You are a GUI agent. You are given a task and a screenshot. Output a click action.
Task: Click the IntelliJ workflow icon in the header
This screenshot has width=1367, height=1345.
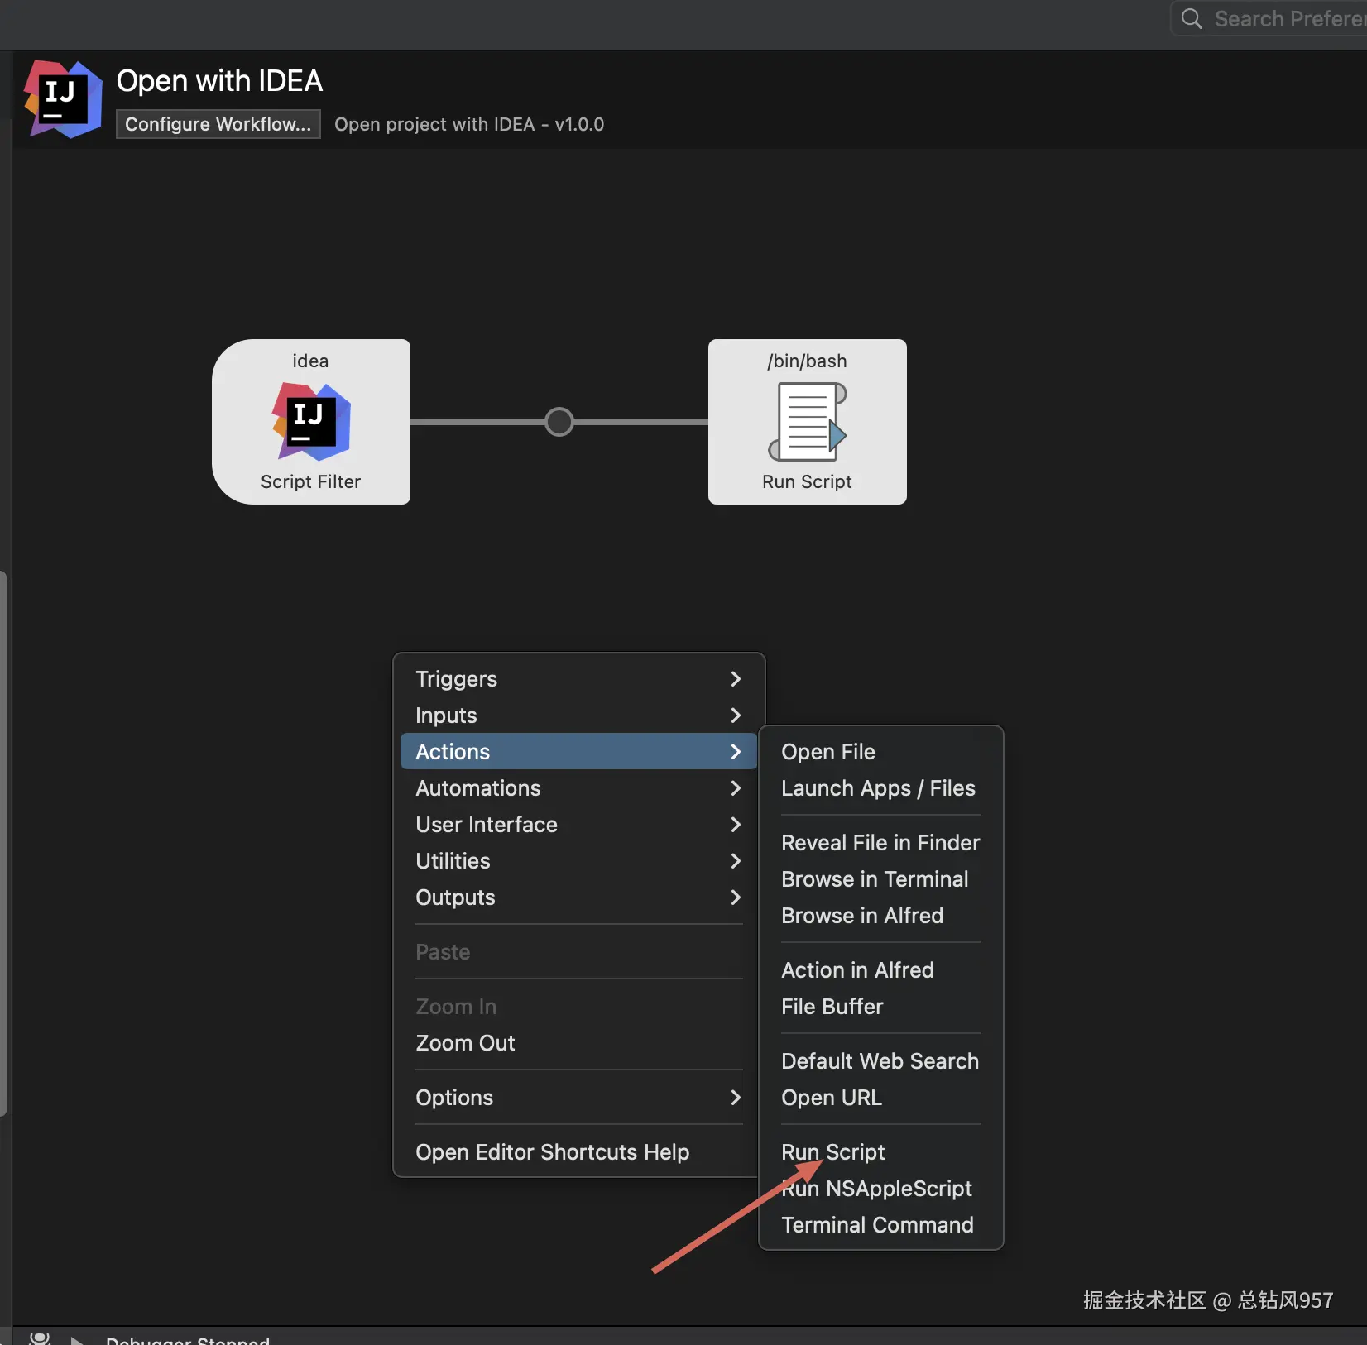(64, 98)
